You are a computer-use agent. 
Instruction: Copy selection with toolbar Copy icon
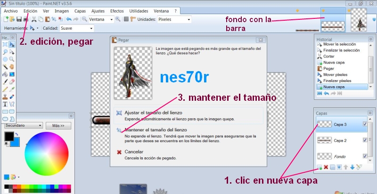tap(41, 19)
